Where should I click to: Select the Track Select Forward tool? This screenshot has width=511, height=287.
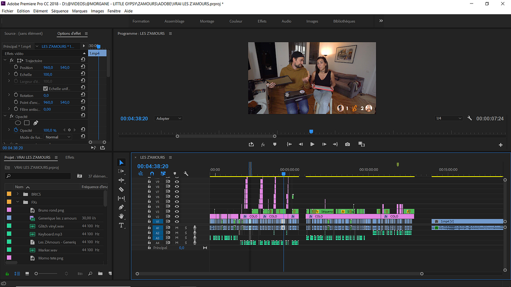point(122,171)
